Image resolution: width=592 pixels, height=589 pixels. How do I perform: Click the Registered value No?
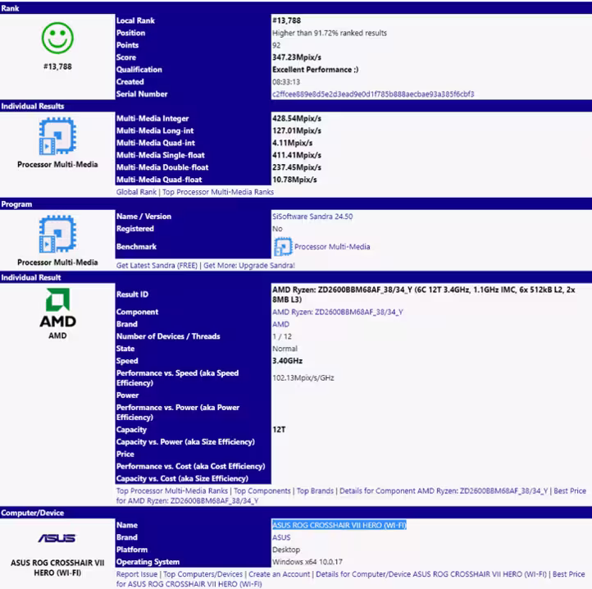277,229
